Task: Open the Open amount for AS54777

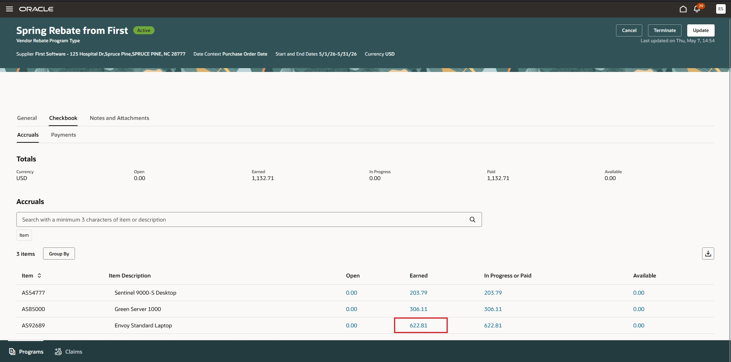Action: pyautogui.click(x=351, y=293)
